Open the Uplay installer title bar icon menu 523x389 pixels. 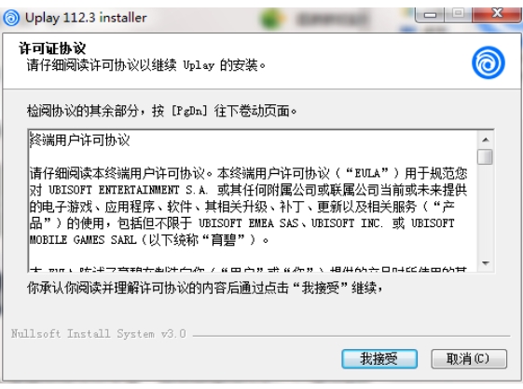[11, 18]
